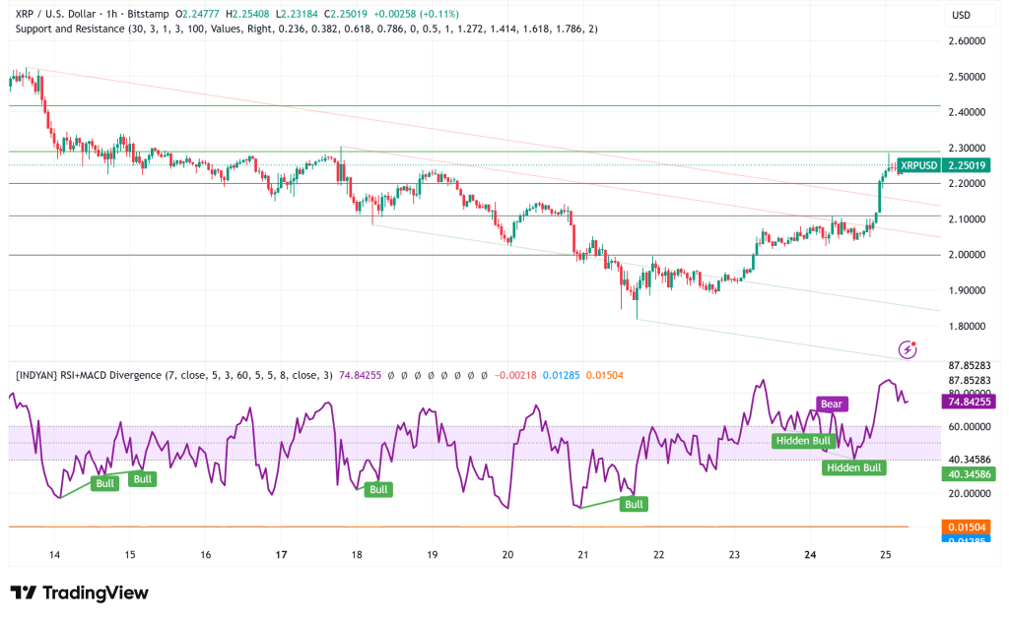The width and height of the screenshot is (1009, 619).
Task: Click the purple 74.84255 RSI value tag
Action: pos(967,402)
